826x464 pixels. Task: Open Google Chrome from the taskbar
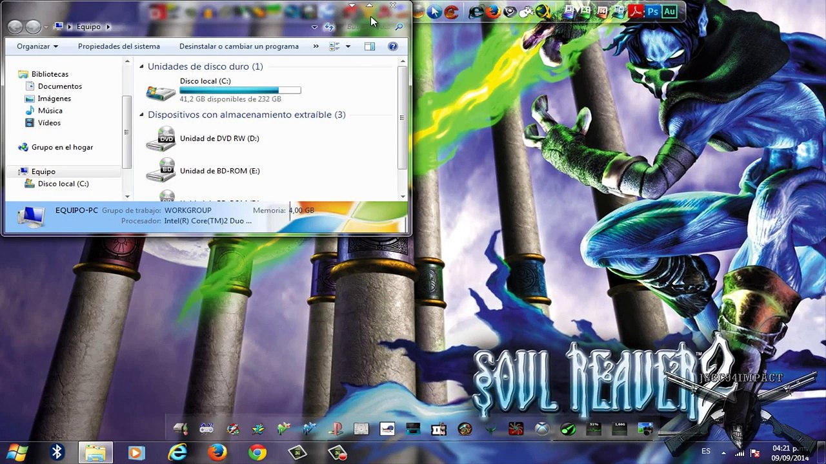257,453
